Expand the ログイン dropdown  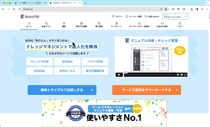click(x=175, y=16)
